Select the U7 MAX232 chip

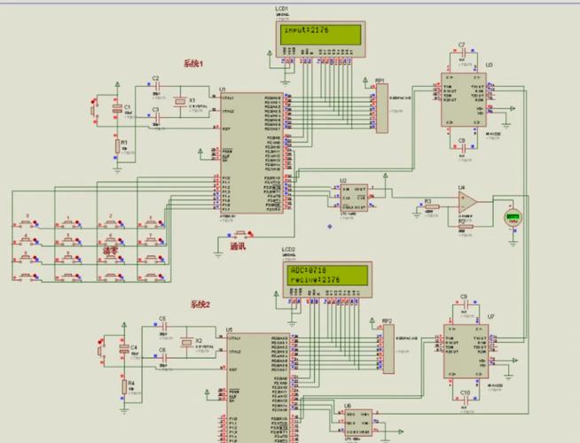tap(464, 348)
